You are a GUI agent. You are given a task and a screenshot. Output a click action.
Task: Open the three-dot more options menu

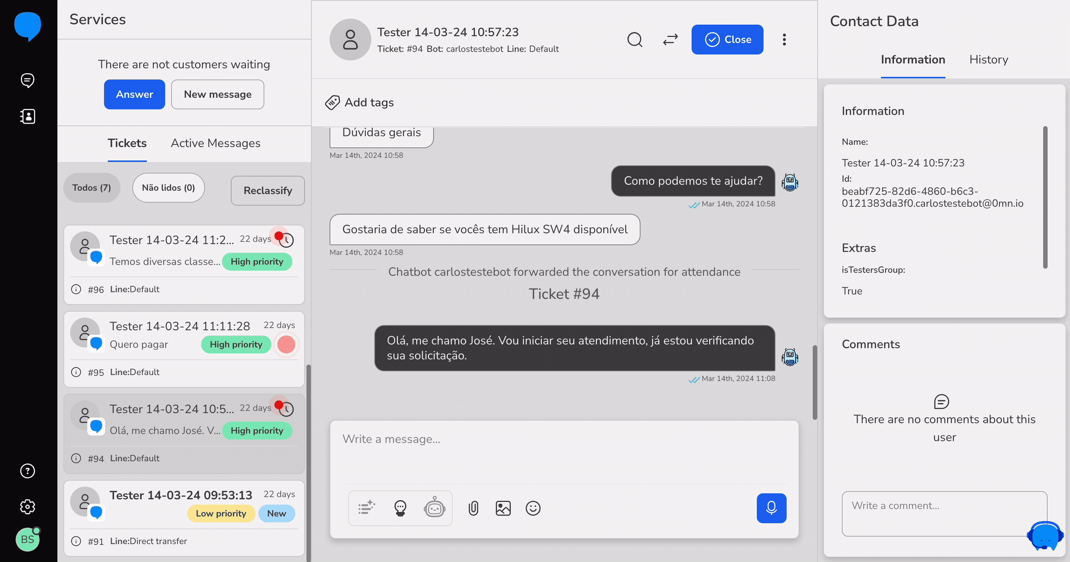pos(784,40)
